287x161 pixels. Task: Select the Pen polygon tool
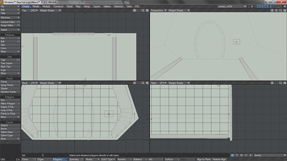click(x=10, y=100)
